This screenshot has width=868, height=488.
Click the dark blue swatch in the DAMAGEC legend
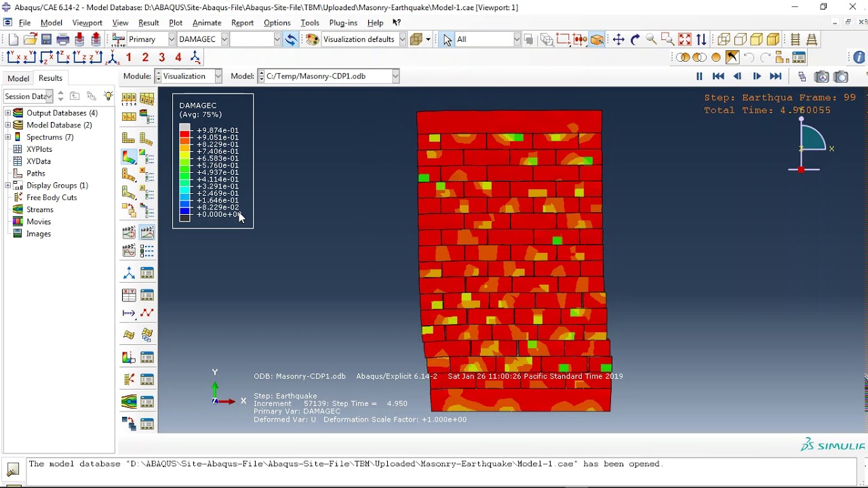tap(184, 211)
